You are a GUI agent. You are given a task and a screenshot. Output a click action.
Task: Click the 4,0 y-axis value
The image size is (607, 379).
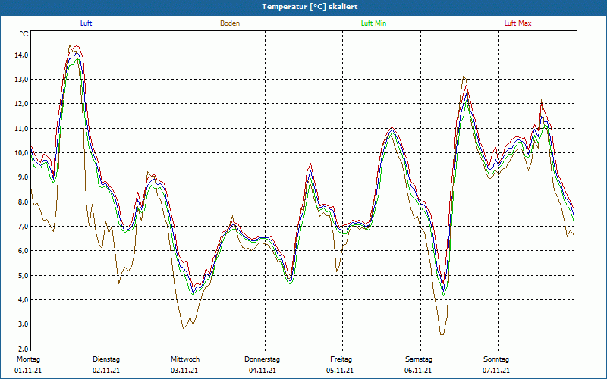[24, 299]
